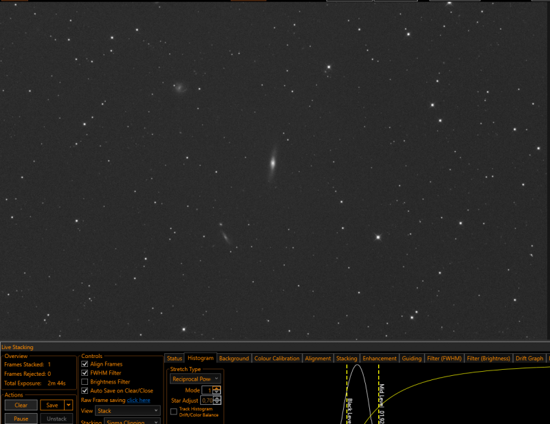
Task: Open the raw frame saving 'click here' link
Action: coord(139,400)
